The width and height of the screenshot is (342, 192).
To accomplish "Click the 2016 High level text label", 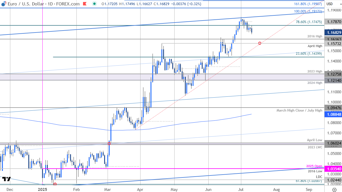I will [x=315, y=36].
